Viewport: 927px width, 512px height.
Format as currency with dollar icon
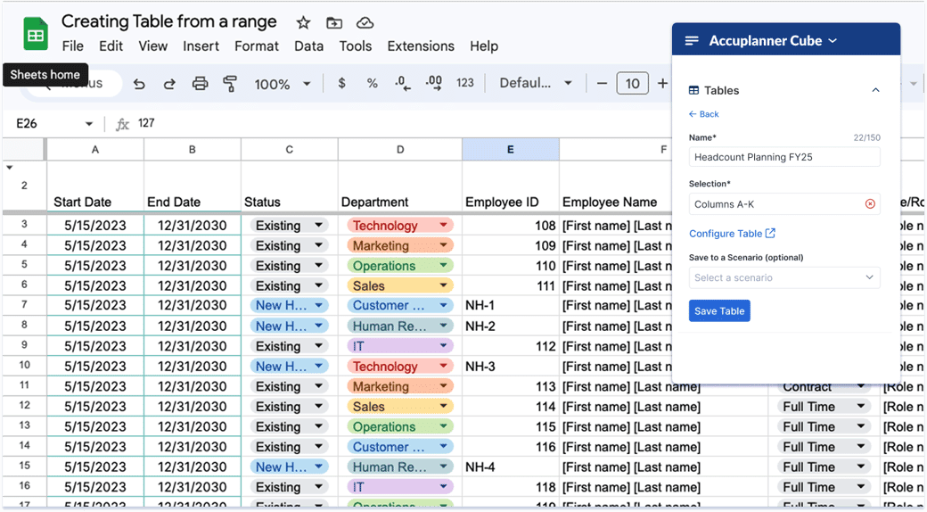pos(341,84)
